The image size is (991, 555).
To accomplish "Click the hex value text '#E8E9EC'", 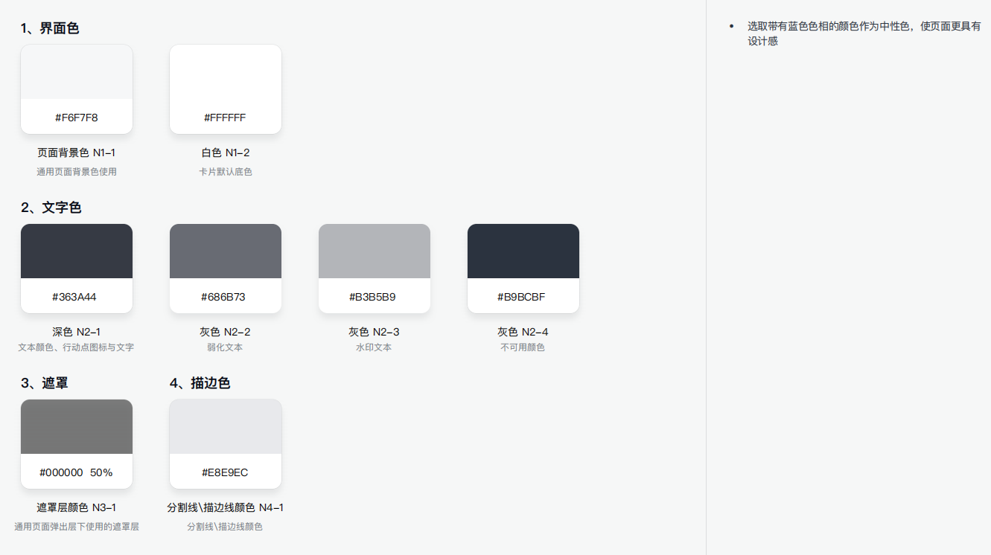I will click(x=225, y=472).
